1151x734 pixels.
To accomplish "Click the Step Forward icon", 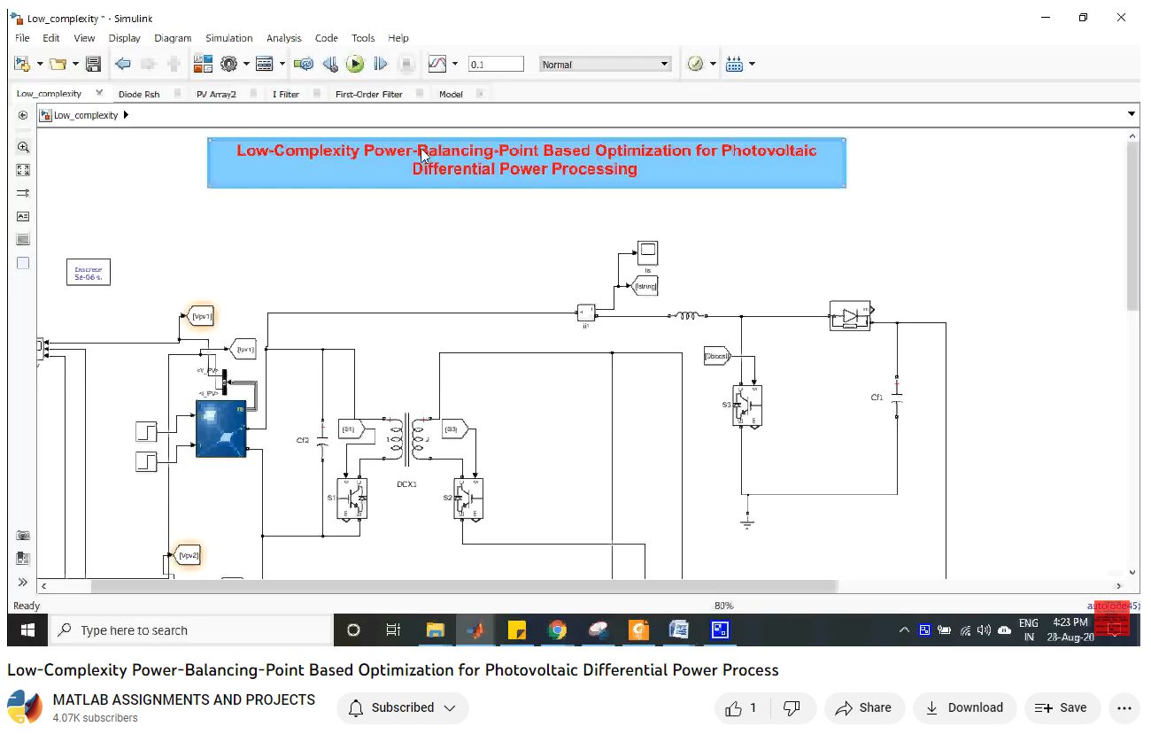I will pyautogui.click(x=381, y=64).
